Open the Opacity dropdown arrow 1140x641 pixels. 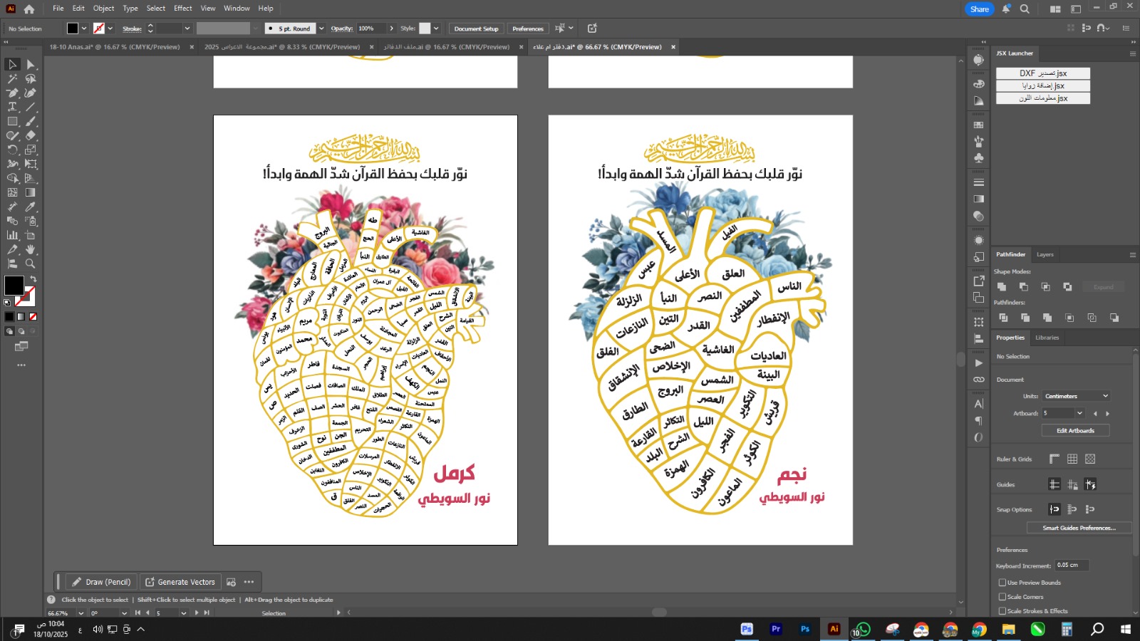pos(391,28)
